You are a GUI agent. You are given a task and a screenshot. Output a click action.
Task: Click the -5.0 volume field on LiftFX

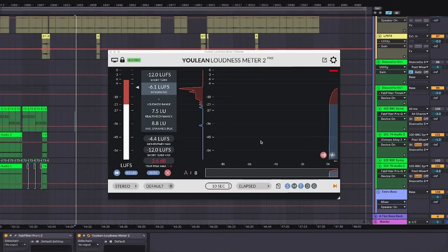pyautogui.click(x=437, y=41)
